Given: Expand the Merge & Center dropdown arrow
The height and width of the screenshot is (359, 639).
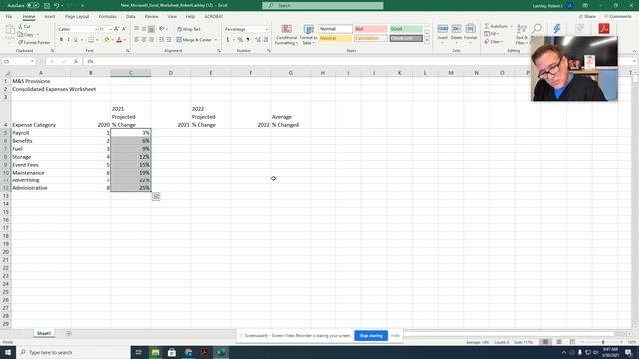Looking at the screenshot, I should tap(216, 40).
